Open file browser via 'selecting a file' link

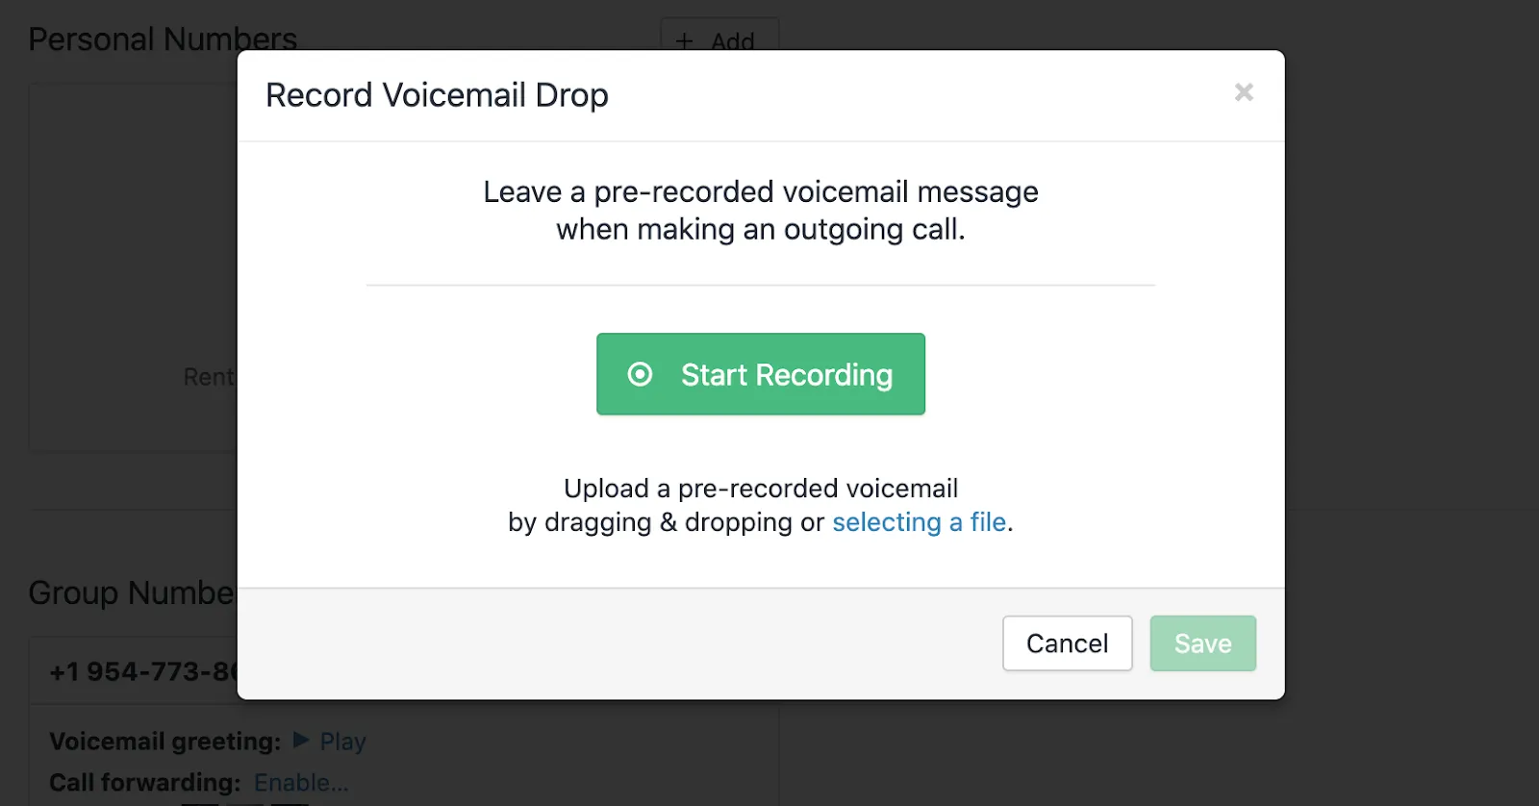[x=918, y=522]
